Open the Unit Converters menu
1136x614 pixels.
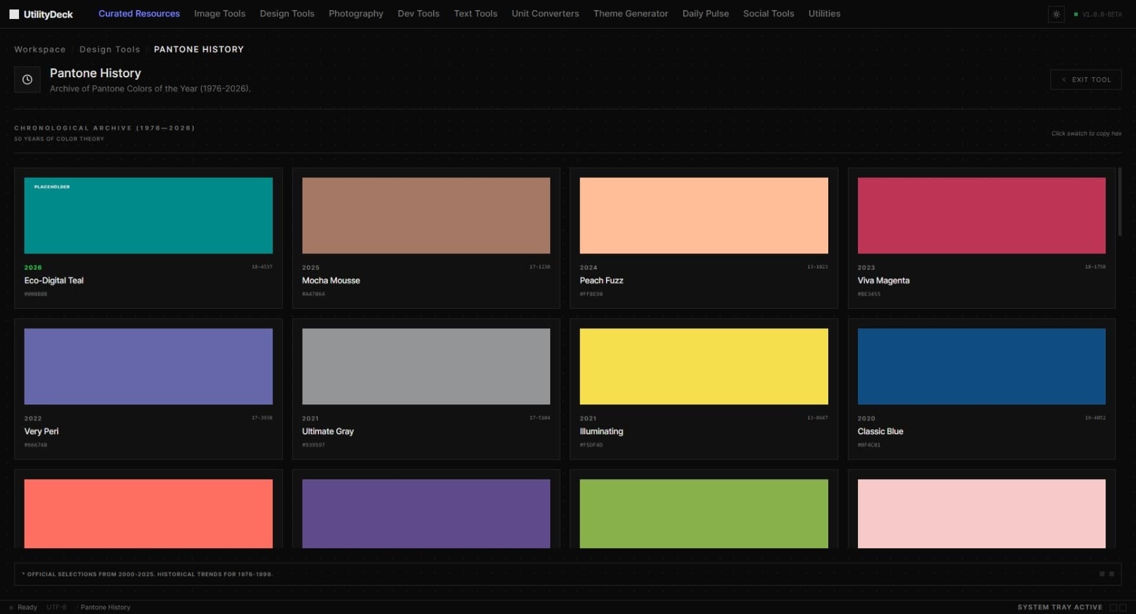pos(545,13)
